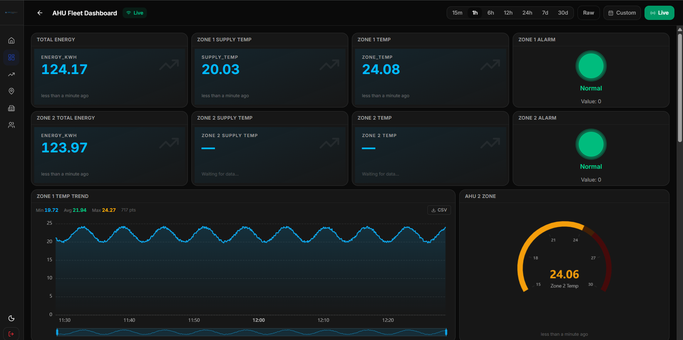This screenshot has width=683, height=340.
Task: Click the trend arrow icon in Zone 2 Temp card
Action: click(x=490, y=143)
